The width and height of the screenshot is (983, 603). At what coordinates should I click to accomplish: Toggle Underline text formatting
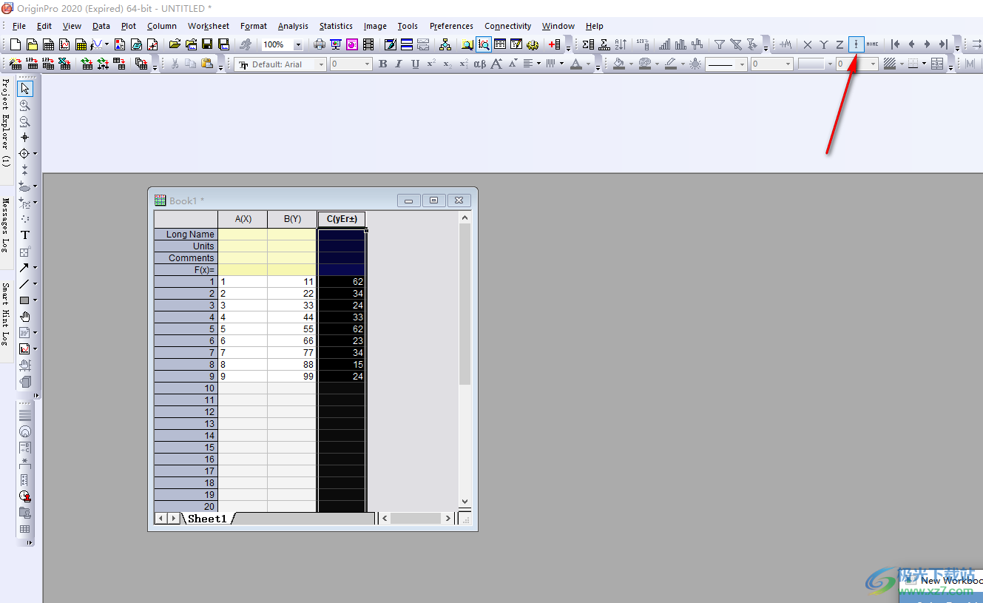pyautogui.click(x=415, y=64)
